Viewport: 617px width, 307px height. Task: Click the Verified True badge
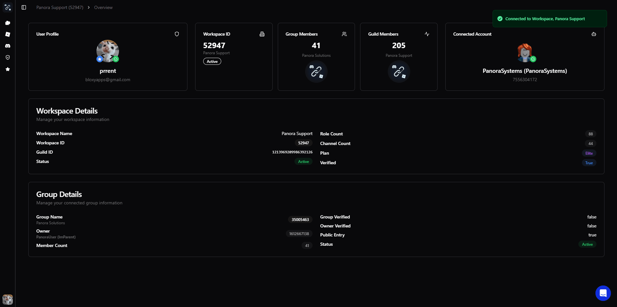[x=589, y=163]
